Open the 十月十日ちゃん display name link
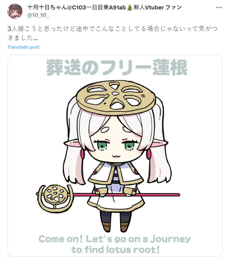 click(105, 8)
